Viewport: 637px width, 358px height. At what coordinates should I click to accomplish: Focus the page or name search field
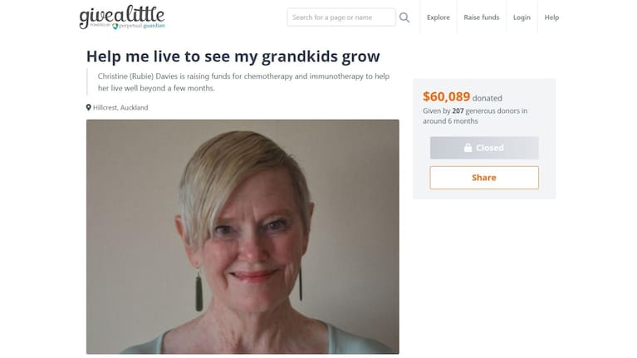341,17
